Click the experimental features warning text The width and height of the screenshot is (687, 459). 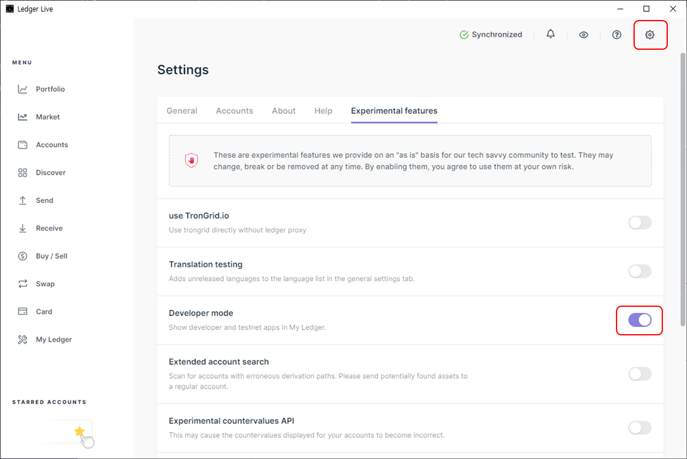pos(413,161)
